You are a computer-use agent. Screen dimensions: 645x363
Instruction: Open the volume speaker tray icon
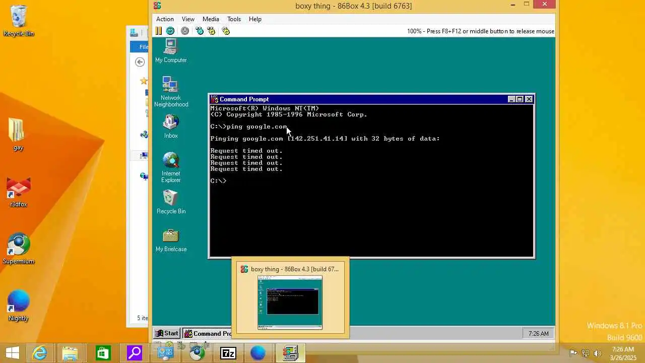coord(598,353)
